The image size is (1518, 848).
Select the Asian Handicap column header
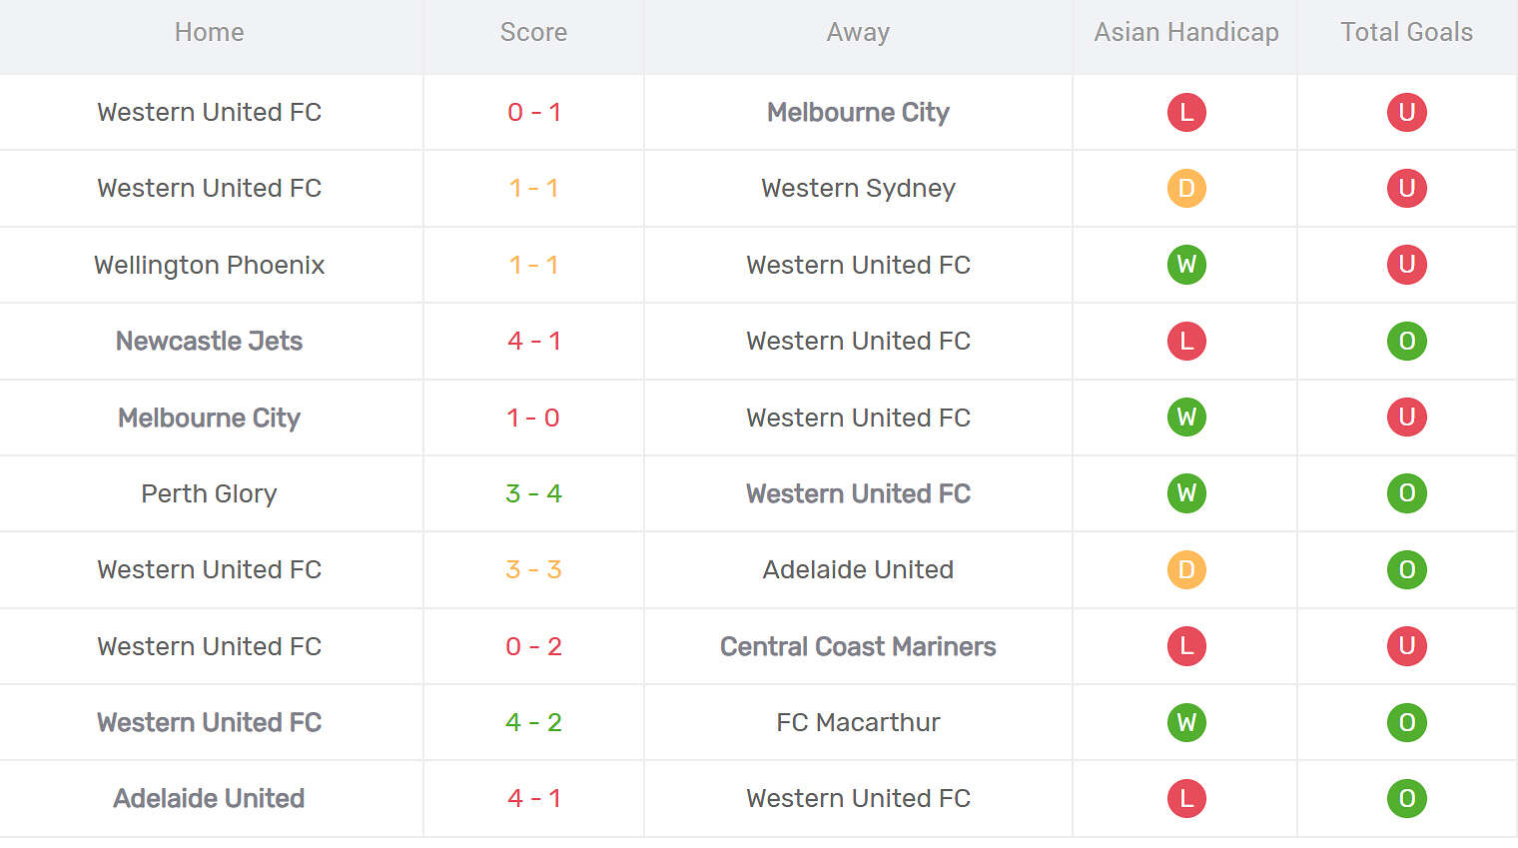pyautogui.click(x=1186, y=32)
